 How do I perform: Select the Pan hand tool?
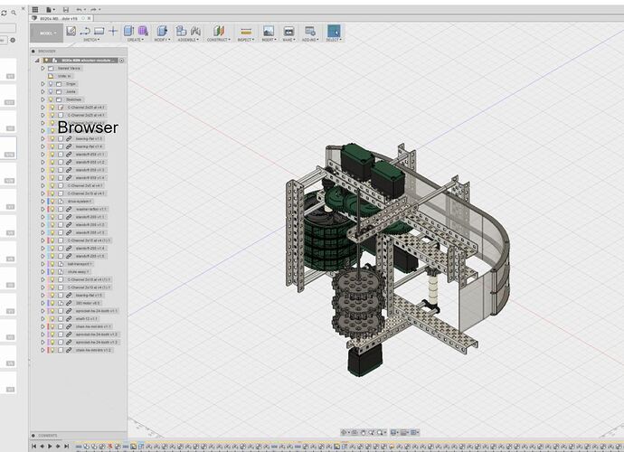coord(363,432)
